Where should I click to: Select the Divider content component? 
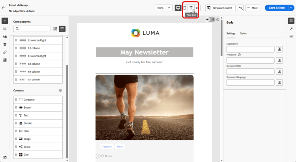click(38, 123)
